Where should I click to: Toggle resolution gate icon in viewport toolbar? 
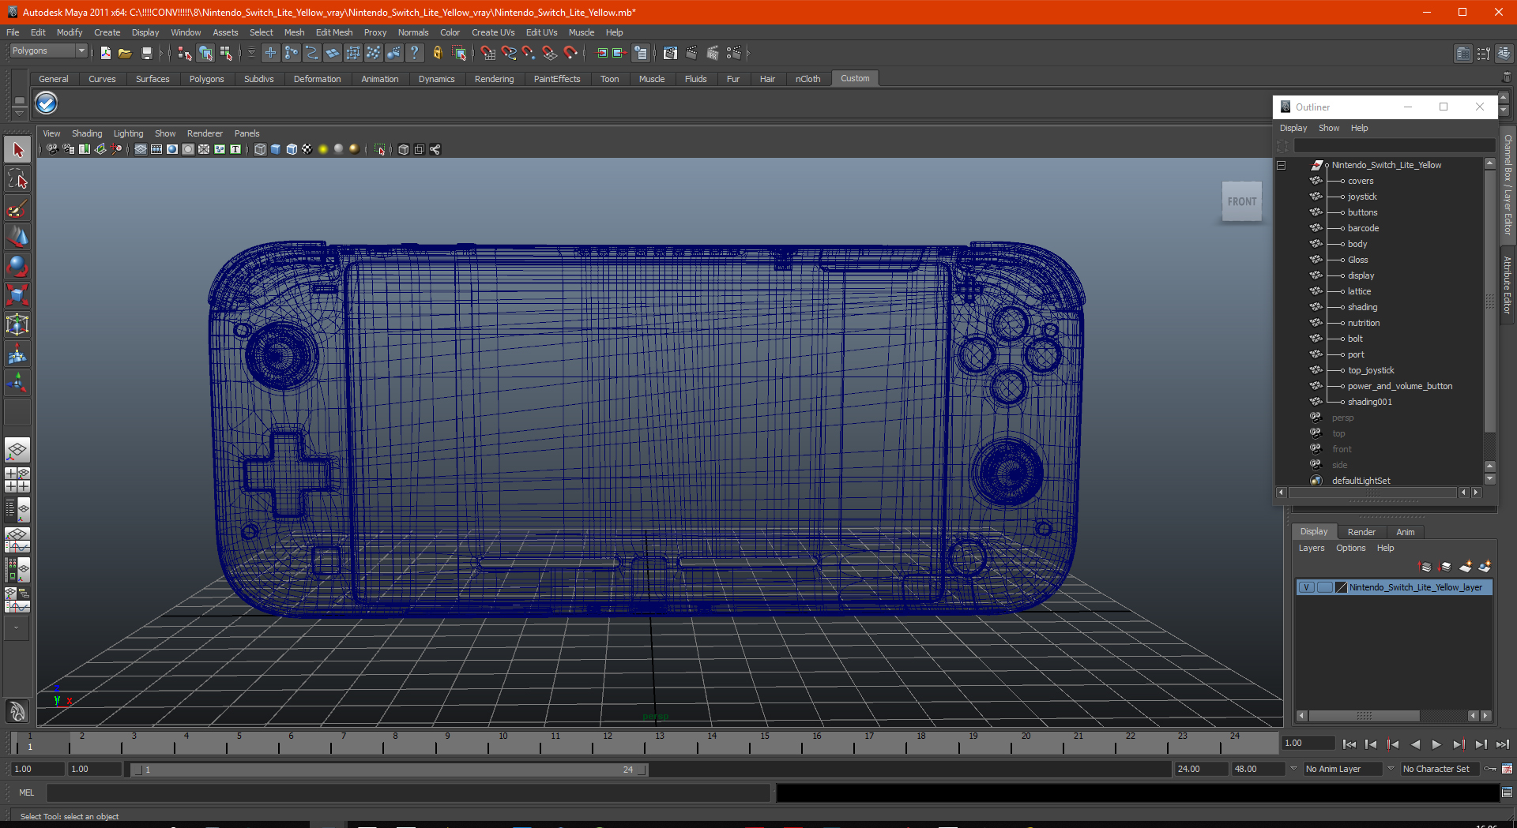pyautogui.click(x=172, y=149)
